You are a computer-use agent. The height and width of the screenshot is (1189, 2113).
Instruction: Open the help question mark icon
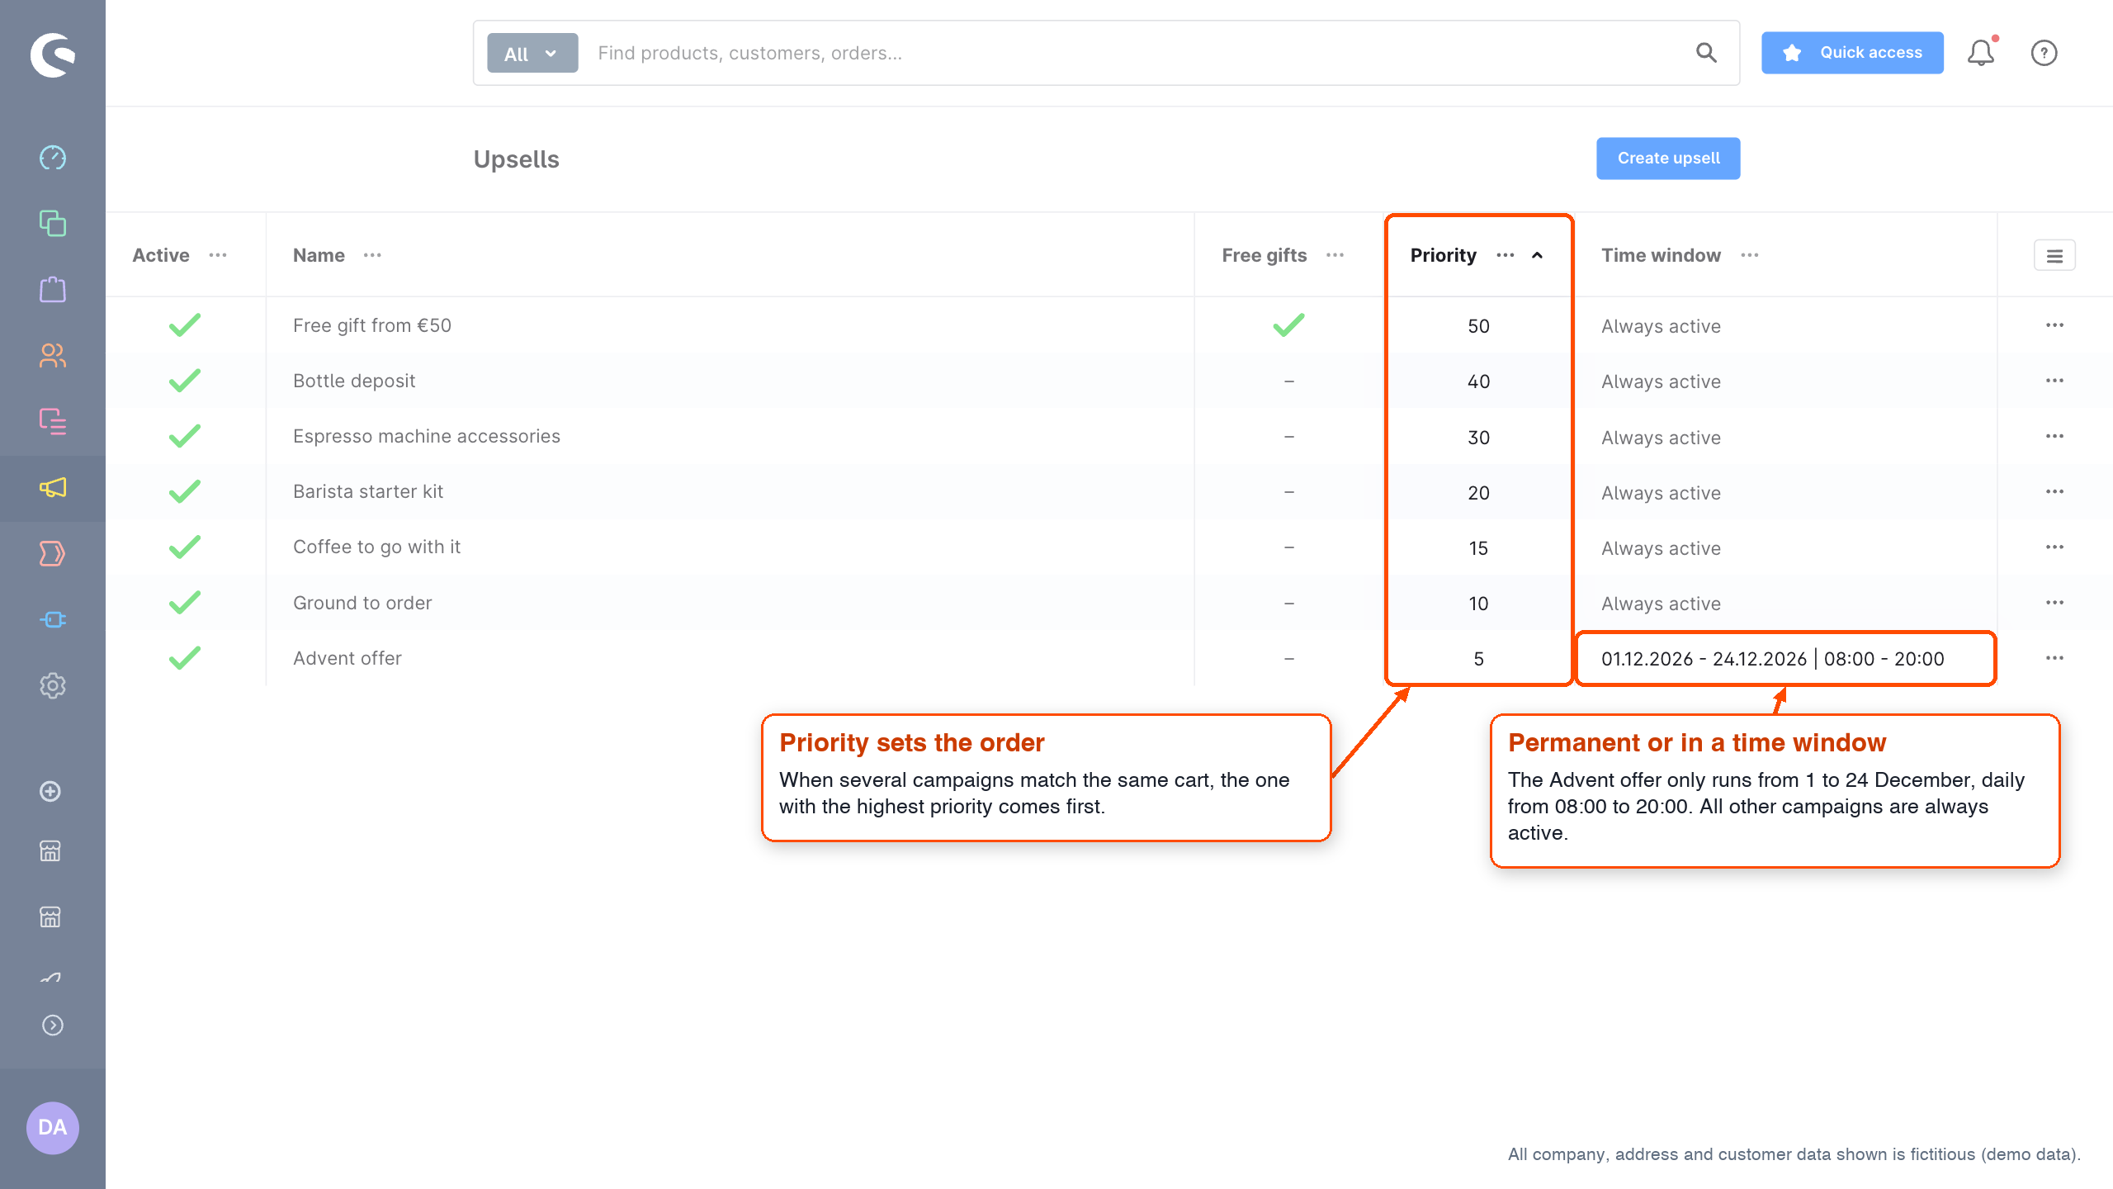(x=2044, y=53)
